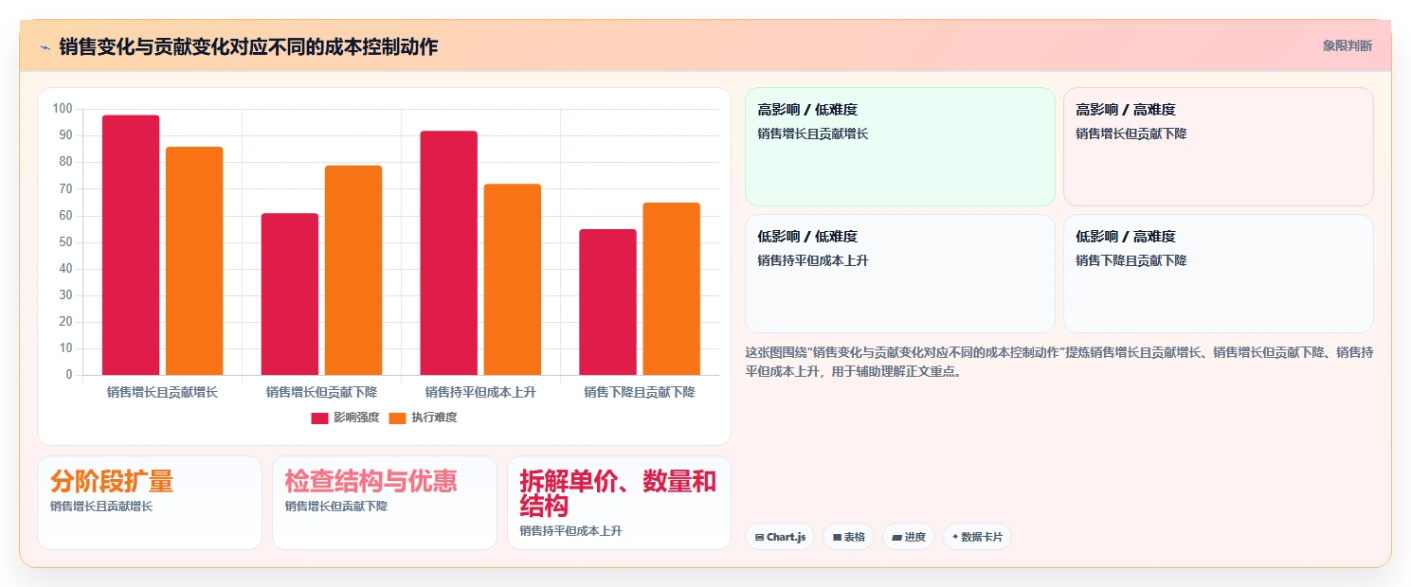Click the 象限判断 label in header
Image resolution: width=1411 pixels, height=587 pixels.
click(x=1347, y=45)
